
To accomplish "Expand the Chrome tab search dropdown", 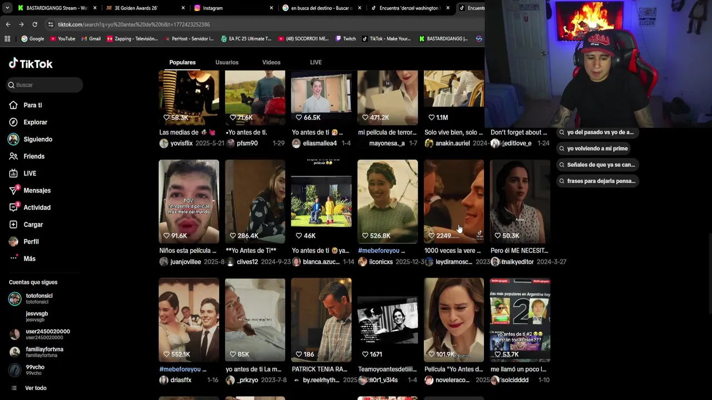I will pos(7,8).
